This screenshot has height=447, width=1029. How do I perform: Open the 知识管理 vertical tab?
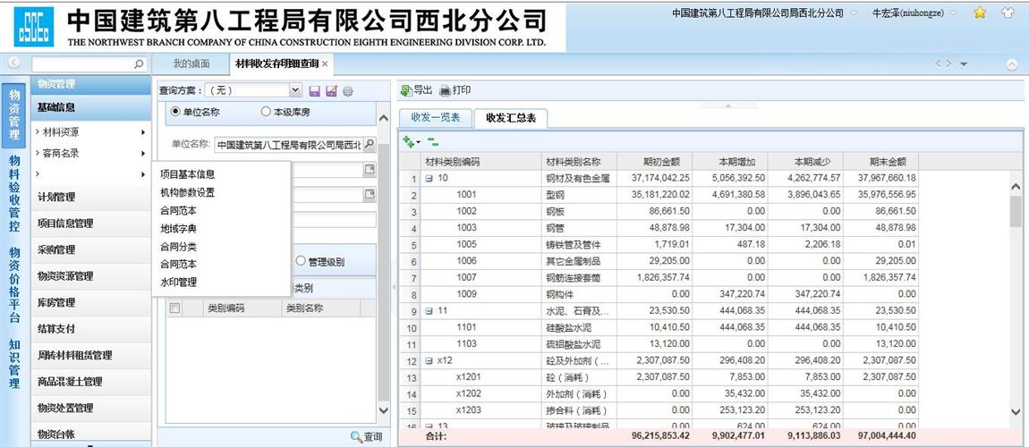(14, 364)
